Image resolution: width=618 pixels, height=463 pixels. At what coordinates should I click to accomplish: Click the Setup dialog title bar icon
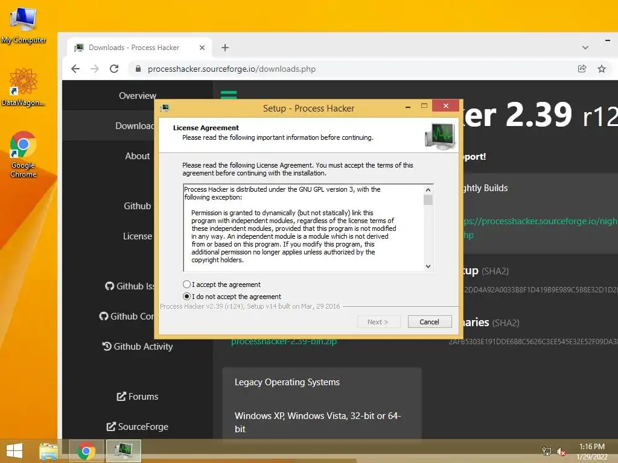(x=165, y=108)
